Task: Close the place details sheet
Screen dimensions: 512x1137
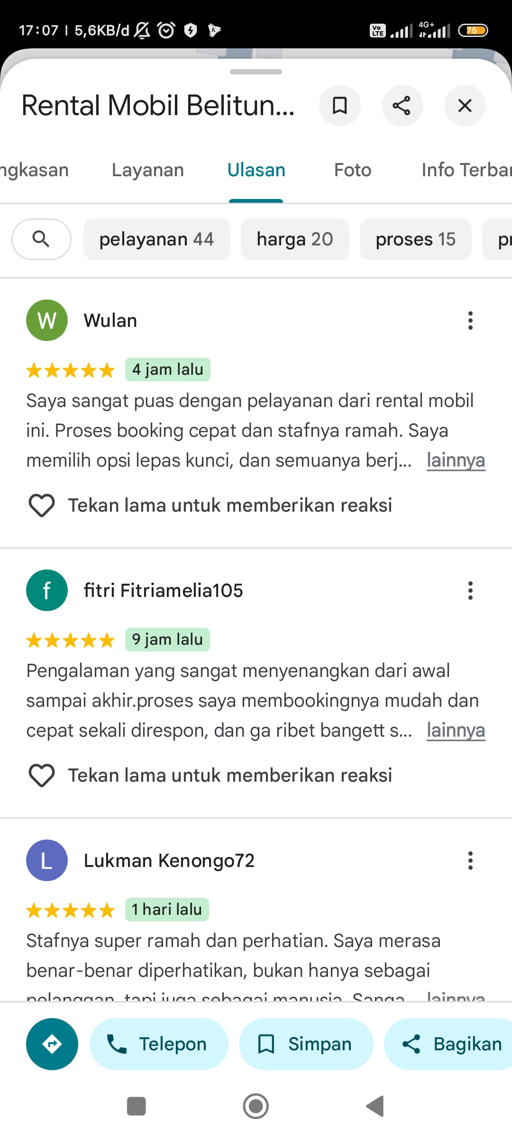Action: [465, 106]
